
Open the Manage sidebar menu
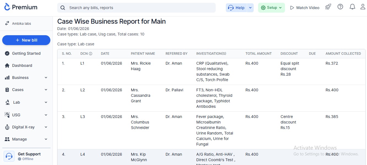coord(26,139)
